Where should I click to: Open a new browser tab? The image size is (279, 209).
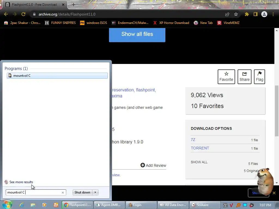74,5
